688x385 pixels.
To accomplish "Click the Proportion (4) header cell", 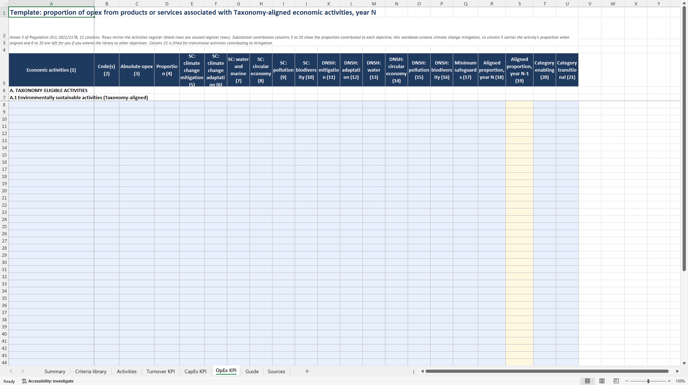I will pos(167,70).
